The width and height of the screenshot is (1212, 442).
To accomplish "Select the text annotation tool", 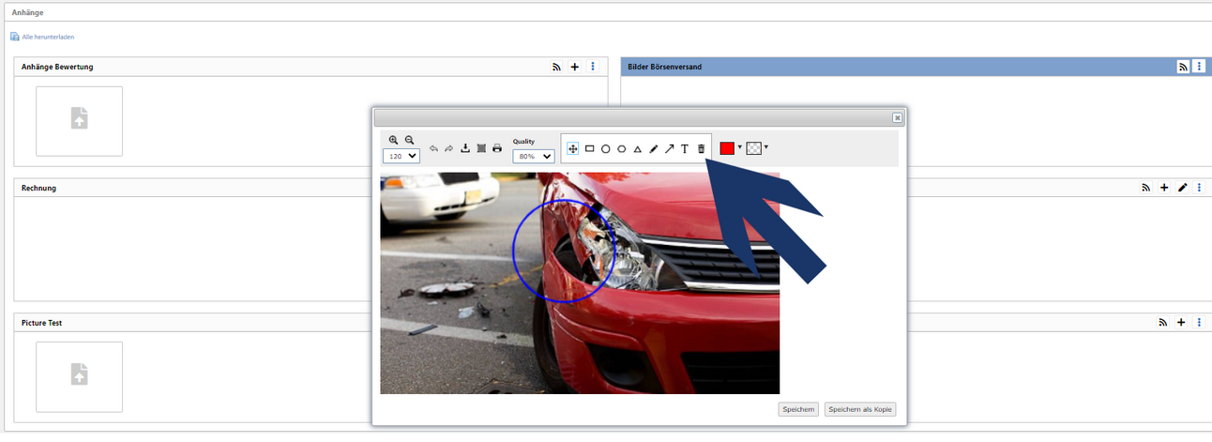I will [685, 148].
